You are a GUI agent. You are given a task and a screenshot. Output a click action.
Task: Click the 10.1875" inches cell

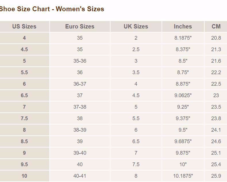pos(183,176)
